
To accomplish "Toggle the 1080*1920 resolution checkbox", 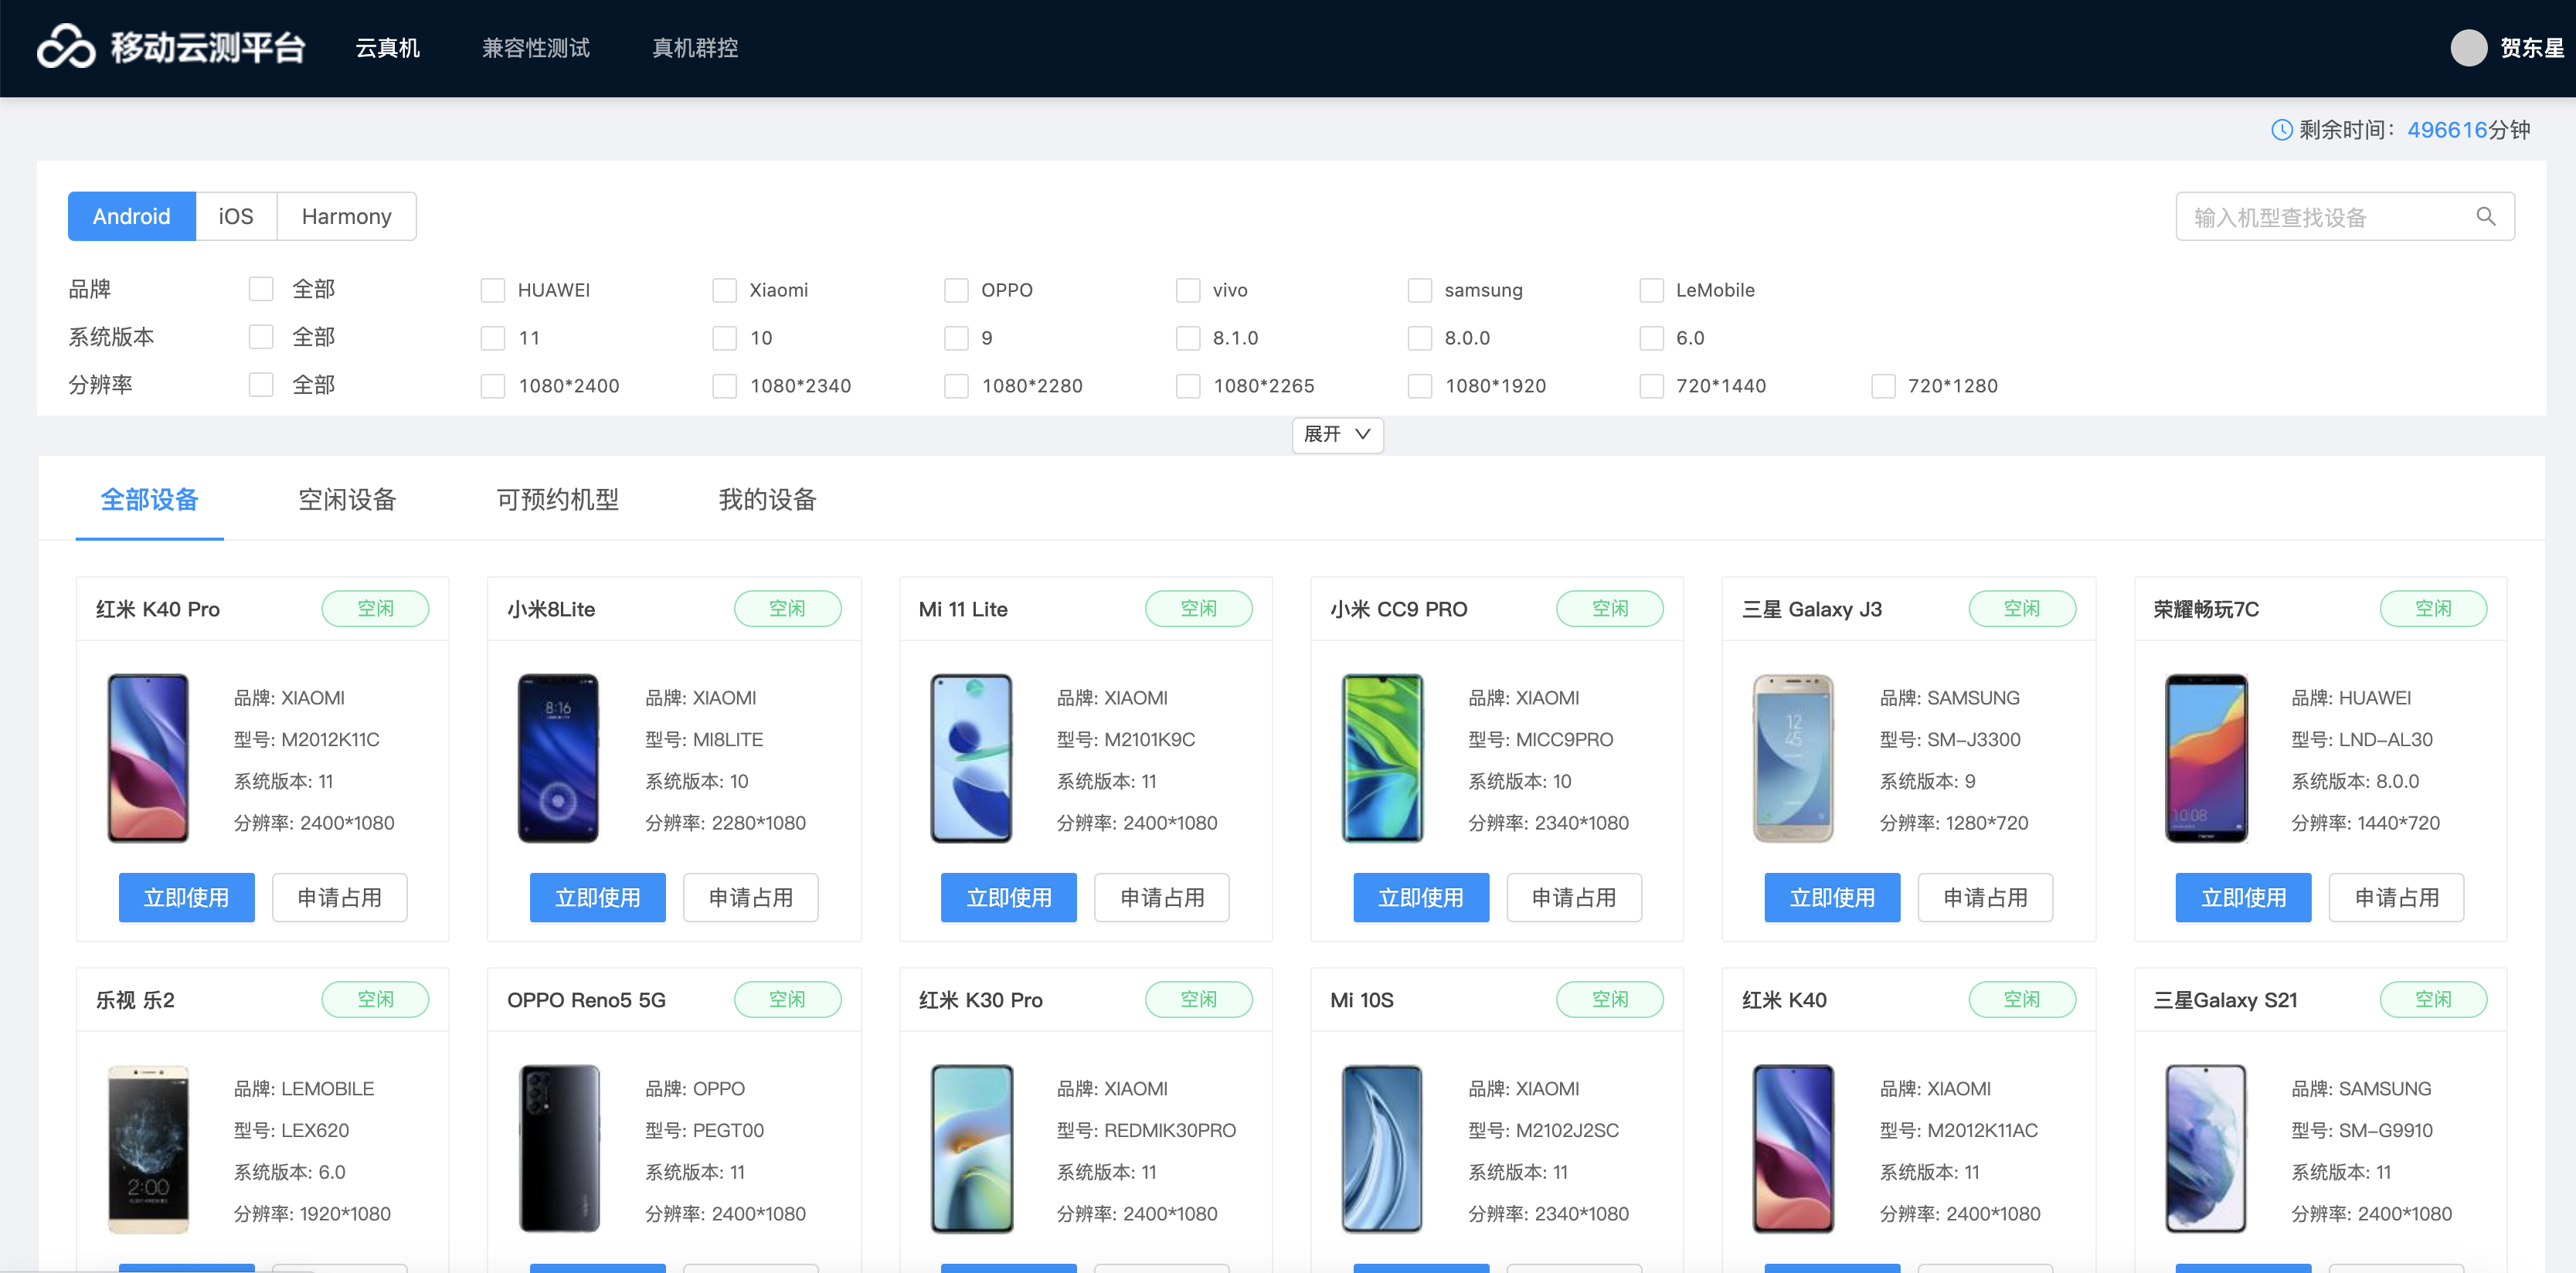I will coord(1419,386).
